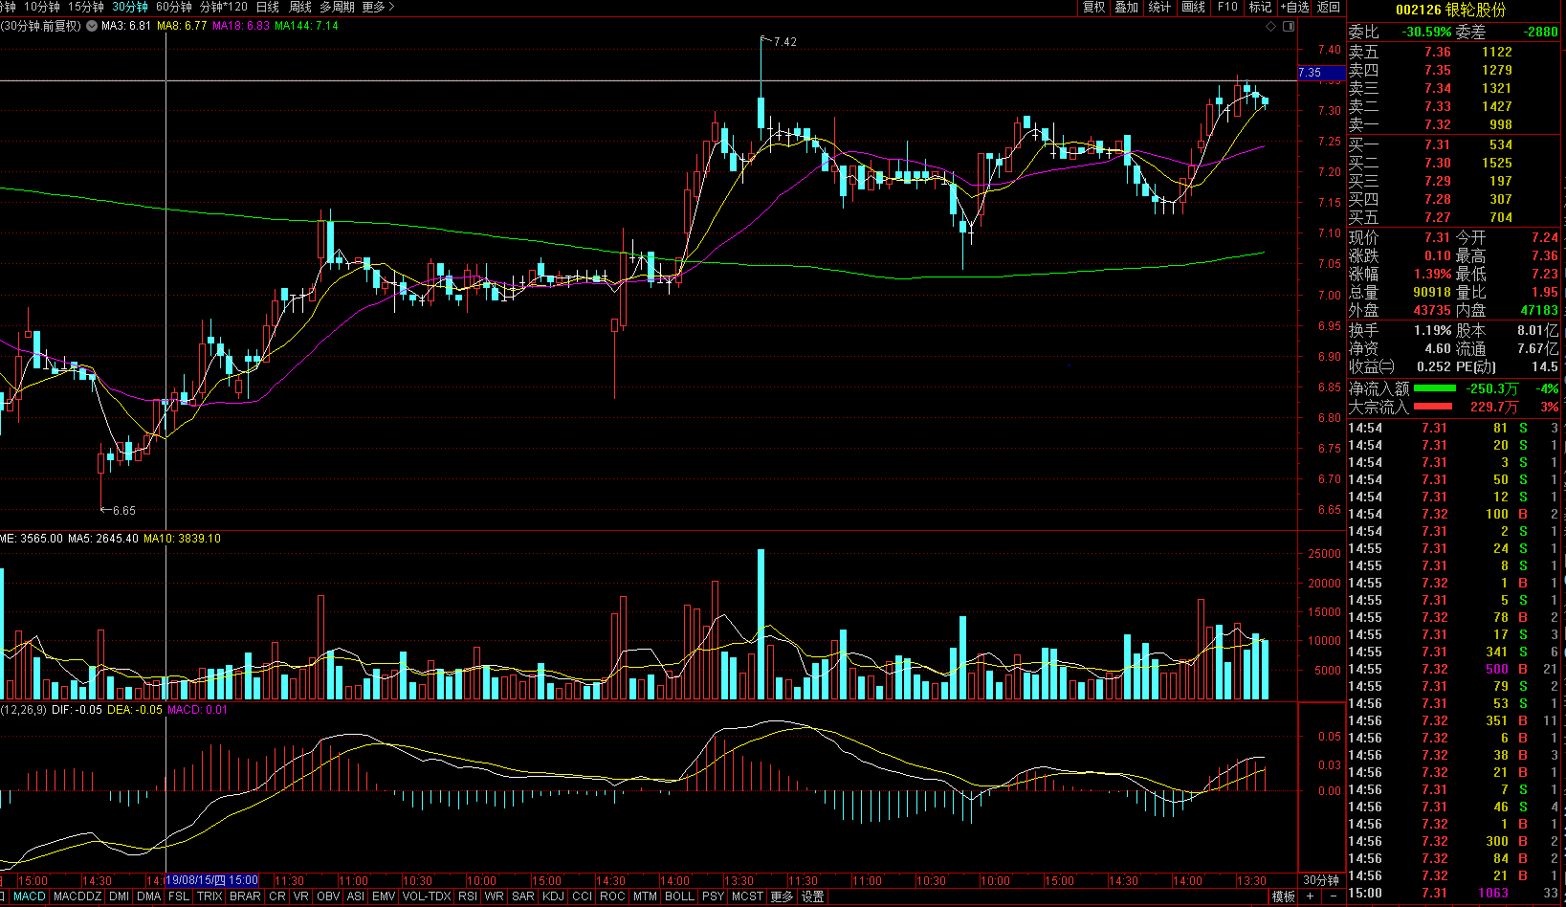This screenshot has width=1566, height=907.
Task: Select the ASI indicator tab
Action: [356, 896]
